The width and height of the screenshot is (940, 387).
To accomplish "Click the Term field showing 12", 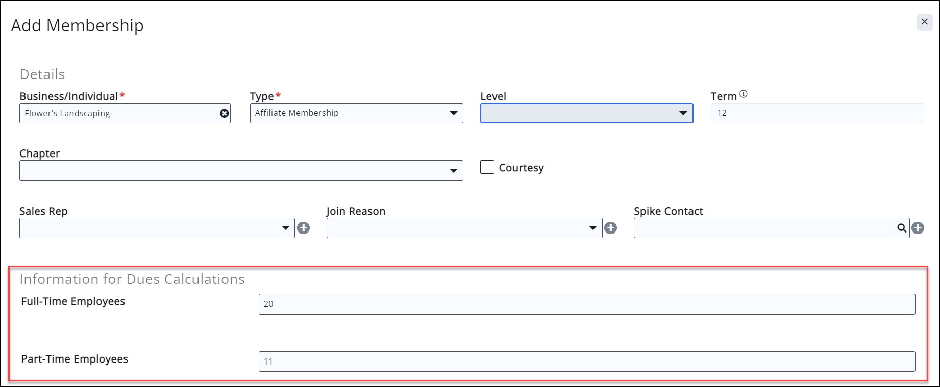I will coord(817,113).
